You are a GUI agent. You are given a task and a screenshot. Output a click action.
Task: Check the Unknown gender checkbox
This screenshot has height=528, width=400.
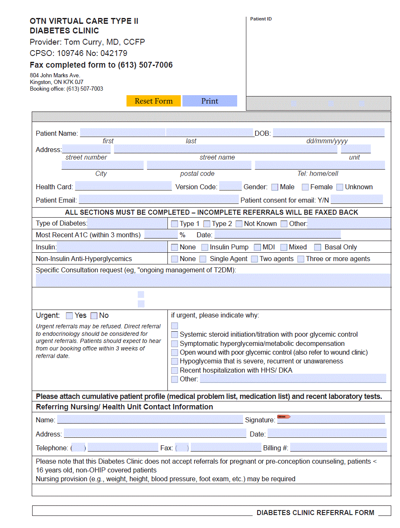pyautogui.click(x=340, y=187)
